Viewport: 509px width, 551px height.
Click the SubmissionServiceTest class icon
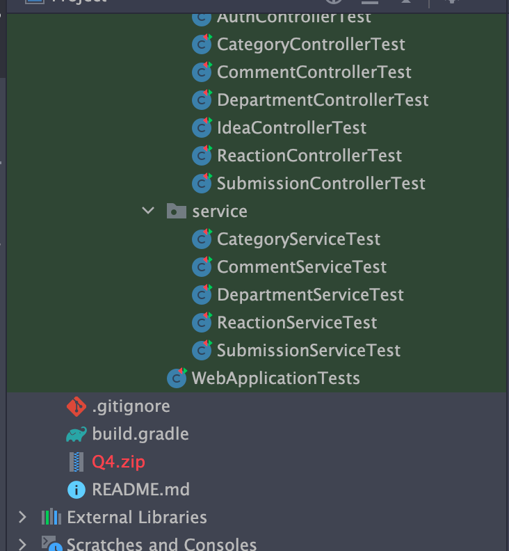(x=202, y=351)
